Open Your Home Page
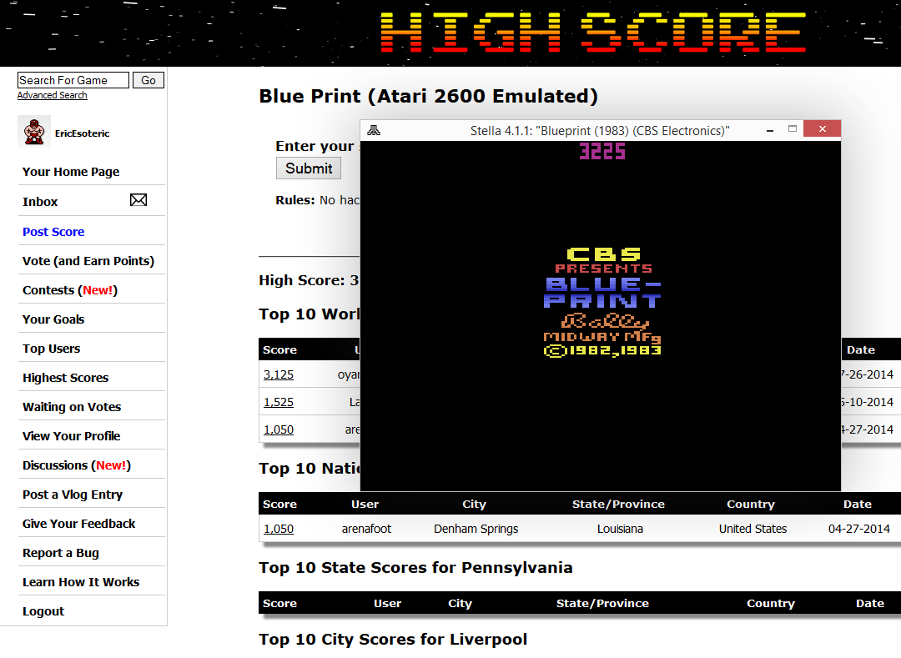This screenshot has width=901, height=658. pos(71,172)
